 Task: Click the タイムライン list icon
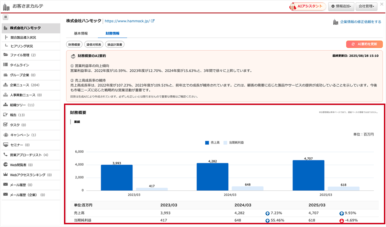6,65
